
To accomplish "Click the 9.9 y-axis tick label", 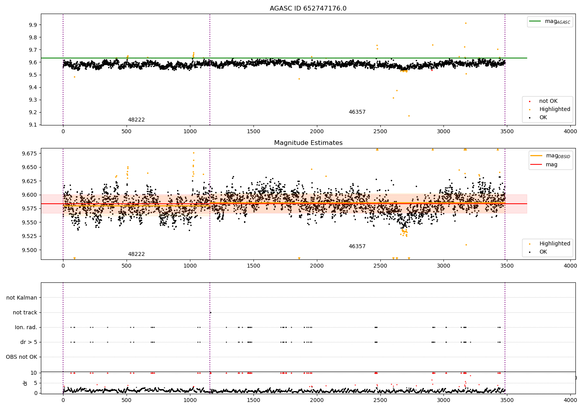I will 33,25.
